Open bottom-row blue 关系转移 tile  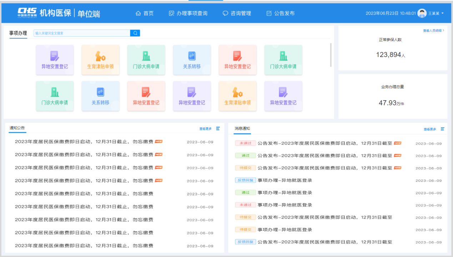point(100,96)
